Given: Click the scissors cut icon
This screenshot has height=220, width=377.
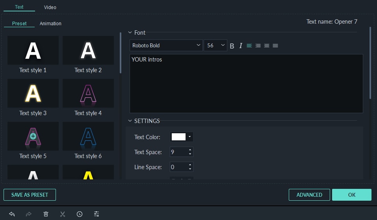Looking at the screenshot, I should pos(62,214).
